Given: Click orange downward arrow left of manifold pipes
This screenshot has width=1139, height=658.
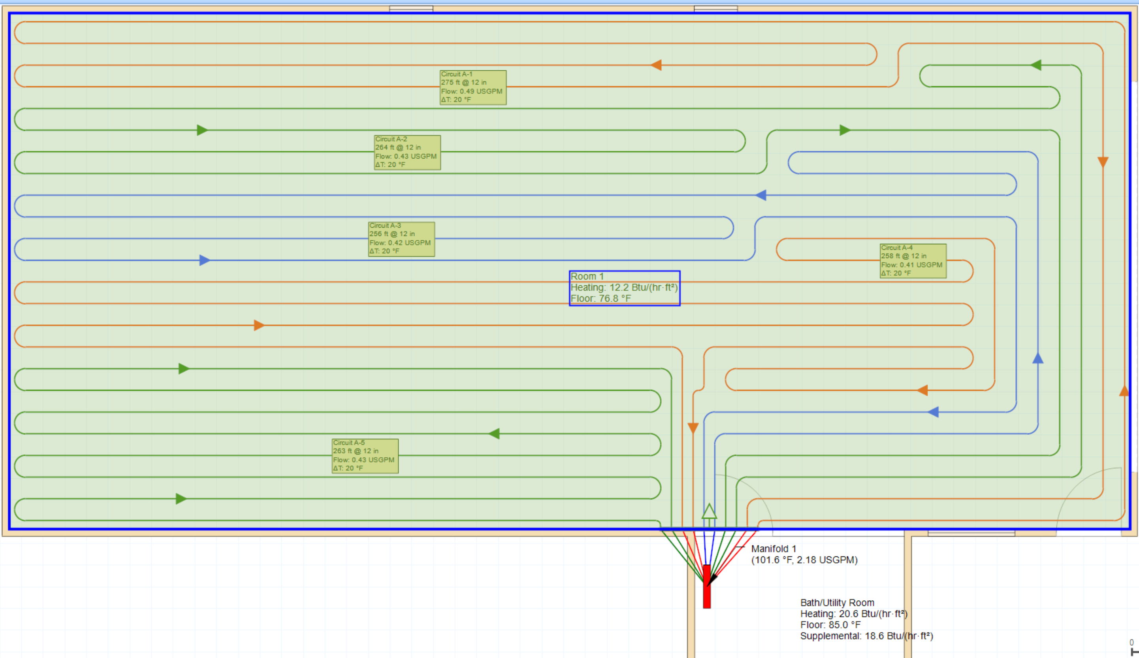Looking at the screenshot, I should (x=693, y=428).
